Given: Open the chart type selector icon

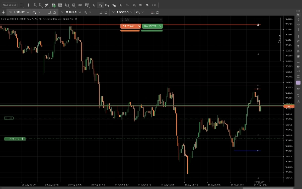Looking at the screenshot, I should point(22,5).
